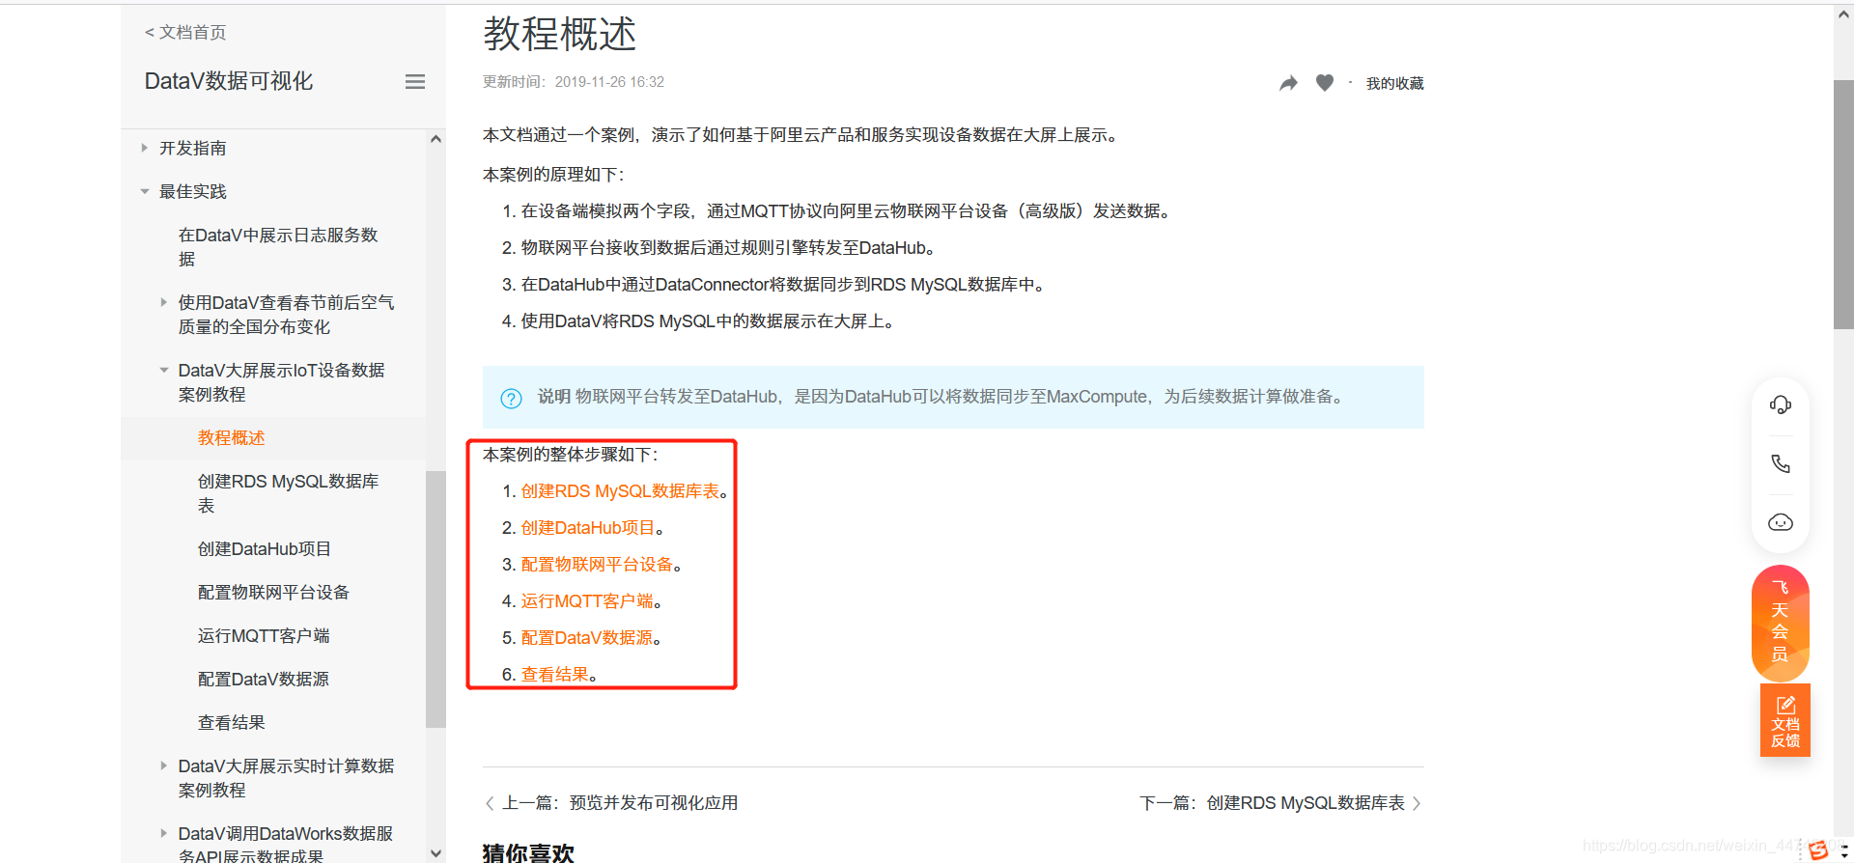The width and height of the screenshot is (1854, 863).
Task: Click the page scrollbar thumb
Action: (x=1843, y=205)
